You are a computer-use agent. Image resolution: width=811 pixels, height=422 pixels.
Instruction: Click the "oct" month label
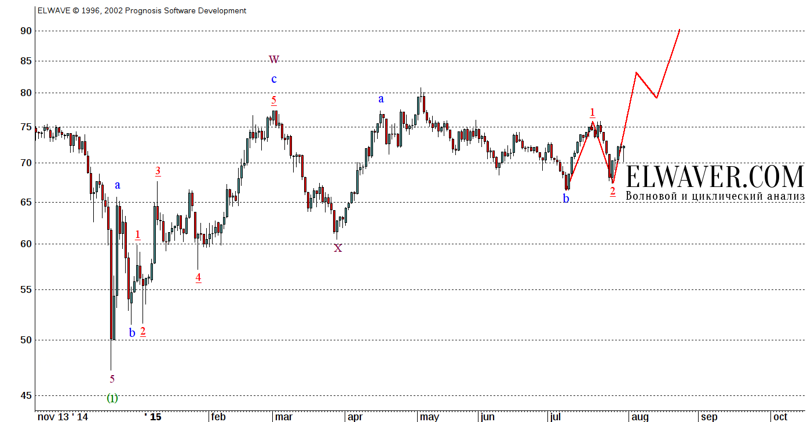pos(780,417)
